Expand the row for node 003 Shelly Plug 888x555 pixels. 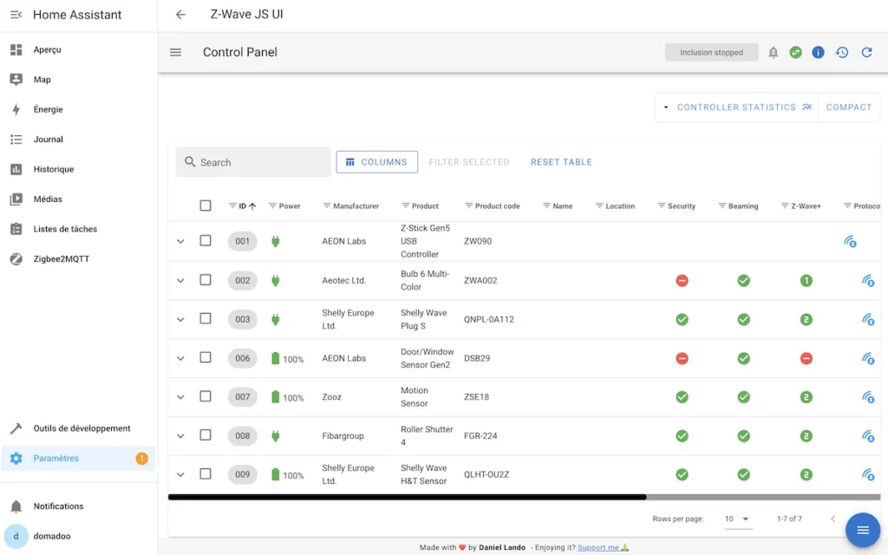pos(180,319)
